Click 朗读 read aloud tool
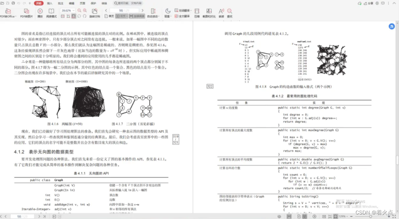 (221, 13)
